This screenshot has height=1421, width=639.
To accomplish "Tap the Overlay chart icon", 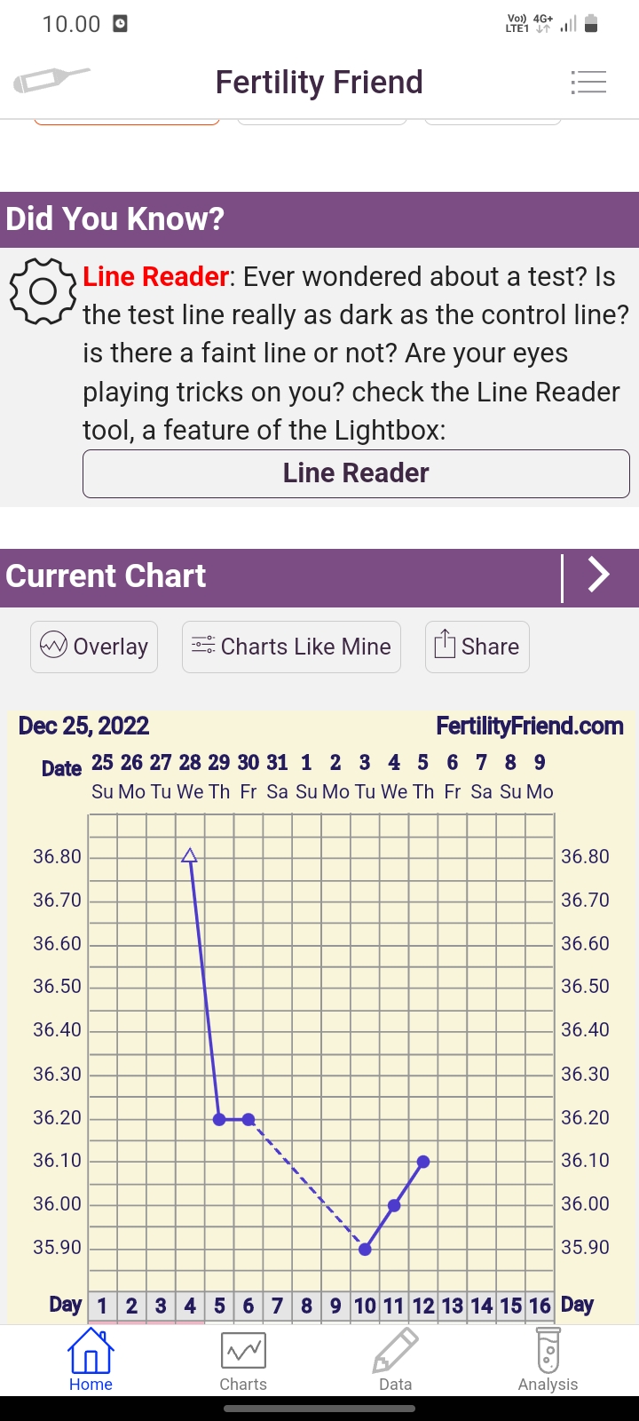I will 53,646.
